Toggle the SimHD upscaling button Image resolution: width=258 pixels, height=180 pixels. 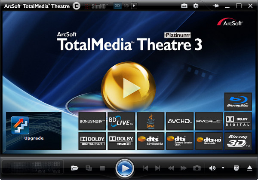(x=96, y=6)
